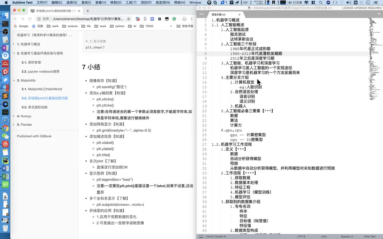Open Sublime's tab list dropdown arrow
Viewport: 383px width, 239px height.
click(379, 14)
